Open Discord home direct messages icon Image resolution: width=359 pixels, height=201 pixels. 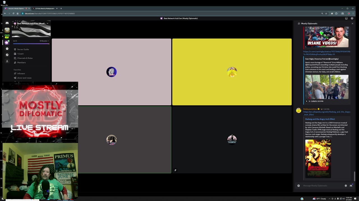pos(7,23)
